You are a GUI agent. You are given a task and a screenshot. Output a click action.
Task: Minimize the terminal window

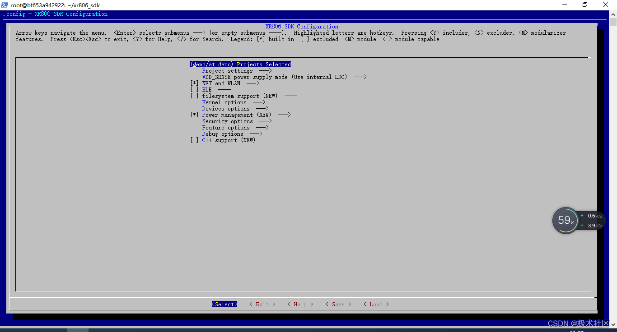pyautogui.click(x=564, y=5)
